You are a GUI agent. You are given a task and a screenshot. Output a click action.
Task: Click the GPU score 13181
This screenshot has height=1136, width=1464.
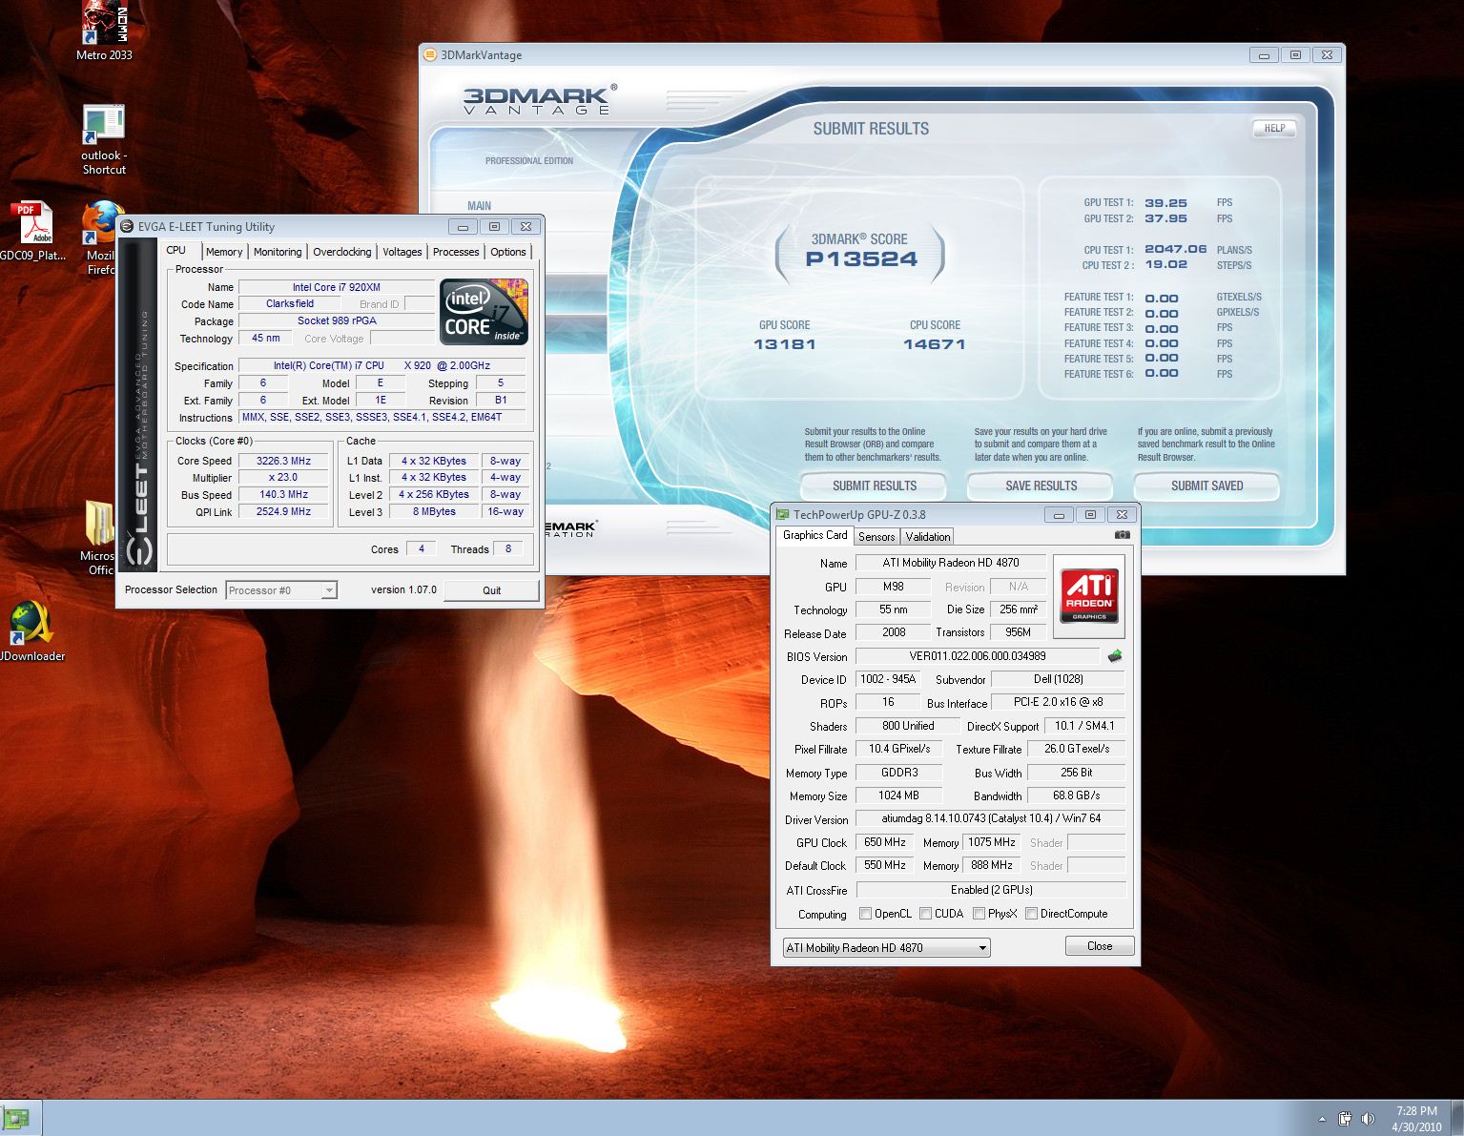784,344
